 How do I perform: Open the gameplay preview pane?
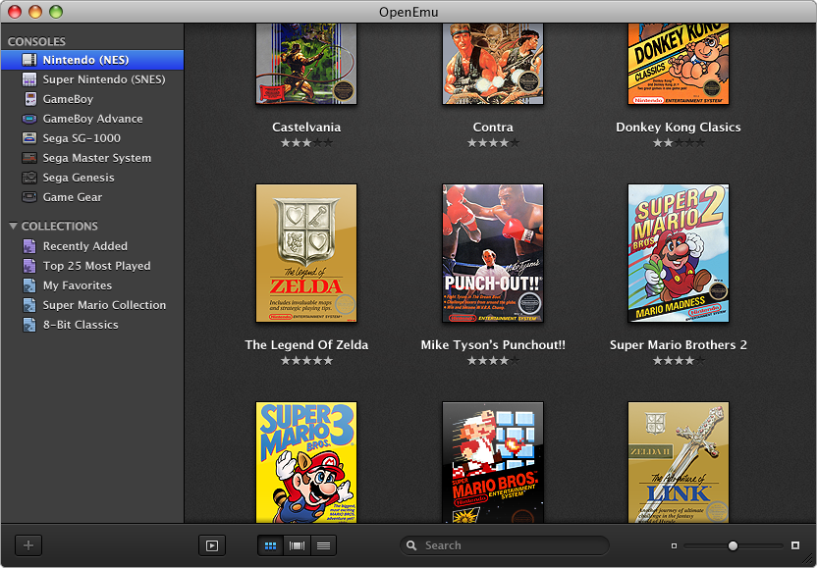(212, 545)
